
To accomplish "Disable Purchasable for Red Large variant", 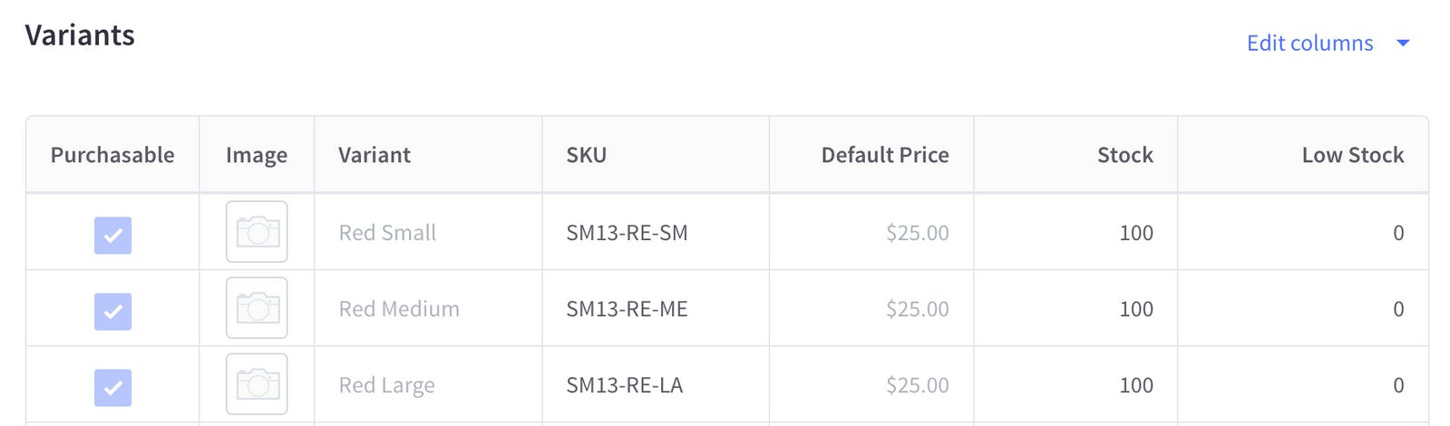I will 112,388.
